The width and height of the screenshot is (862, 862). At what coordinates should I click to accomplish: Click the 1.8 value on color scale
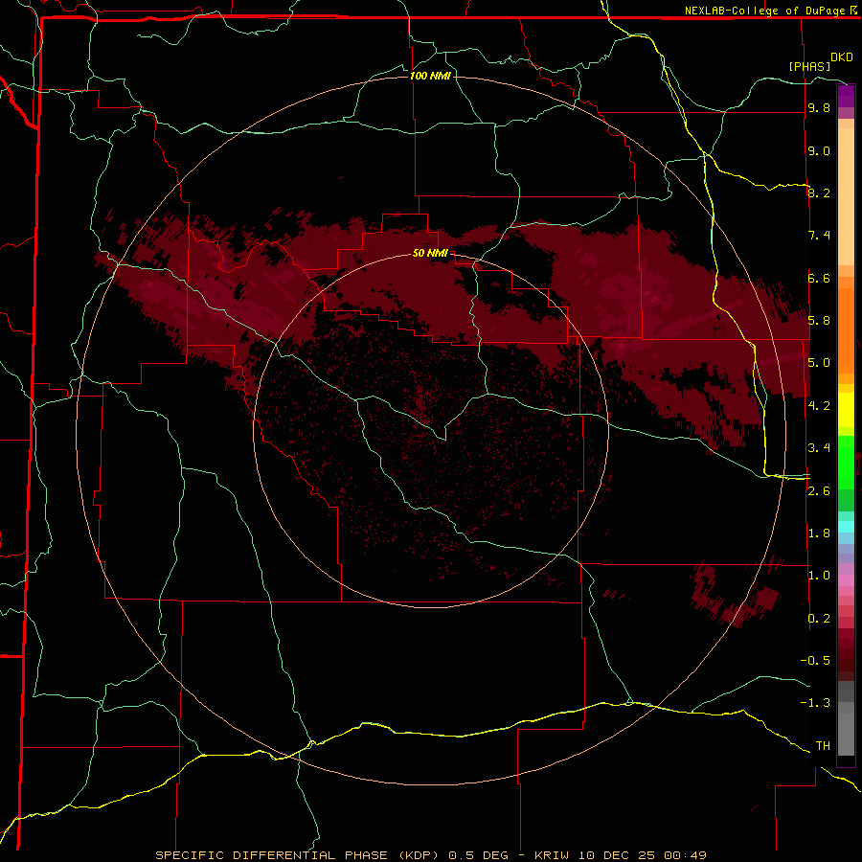tap(819, 533)
